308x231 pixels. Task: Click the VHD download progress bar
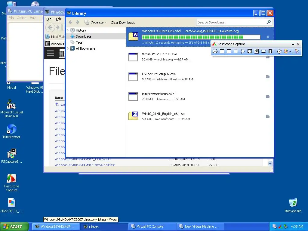click(201, 37)
